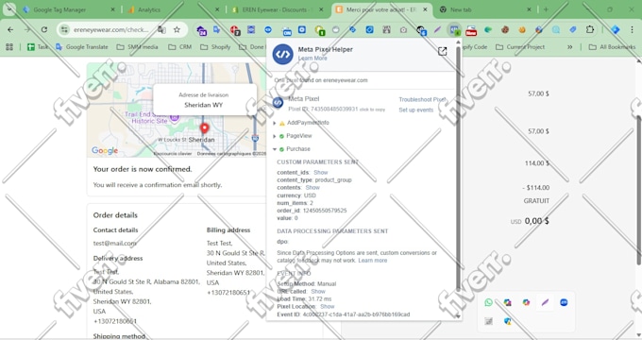Open the All Bookmarks folder
642x340 pixels.
(612, 47)
